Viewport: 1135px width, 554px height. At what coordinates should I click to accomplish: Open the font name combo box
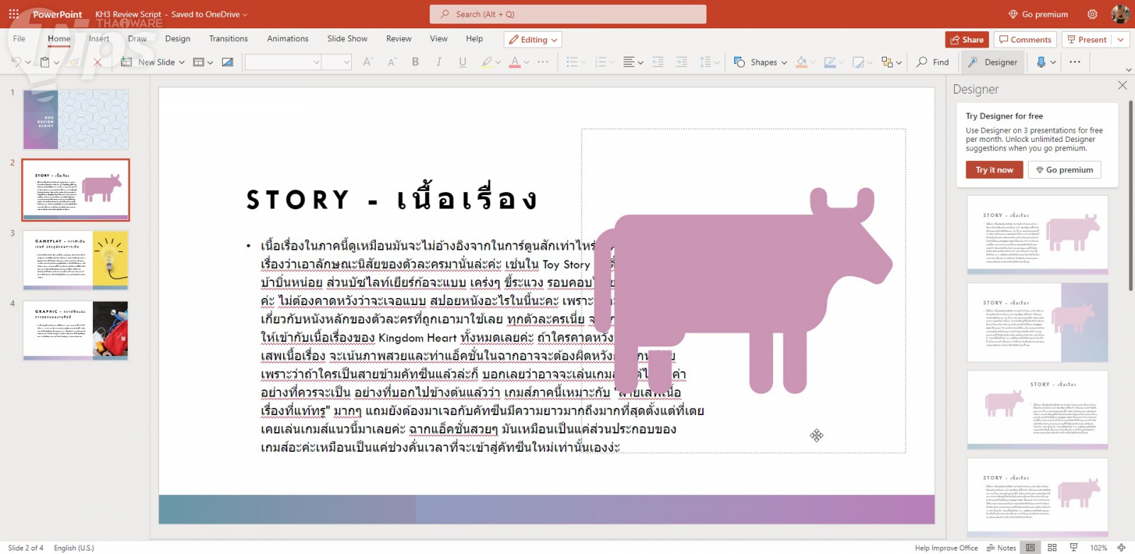coord(282,62)
